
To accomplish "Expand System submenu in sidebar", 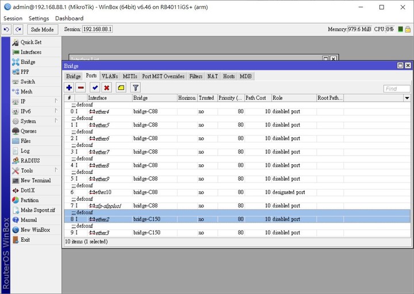I will pyautogui.click(x=36, y=121).
